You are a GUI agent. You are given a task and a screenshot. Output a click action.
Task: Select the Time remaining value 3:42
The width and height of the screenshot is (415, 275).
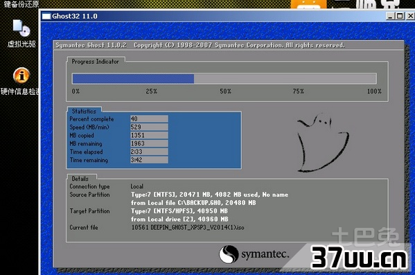point(149,160)
